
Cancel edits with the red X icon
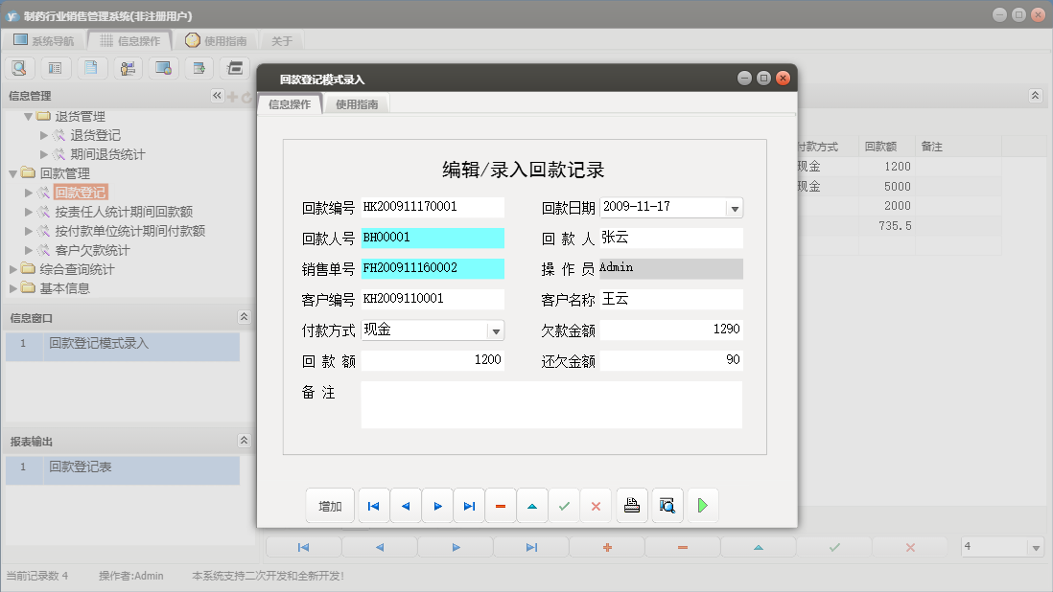pyautogui.click(x=596, y=505)
